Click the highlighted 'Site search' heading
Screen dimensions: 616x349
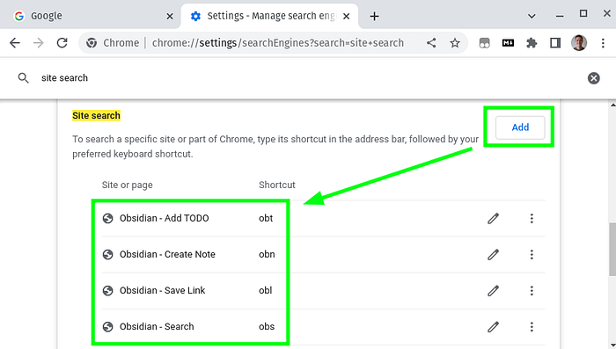(96, 115)
